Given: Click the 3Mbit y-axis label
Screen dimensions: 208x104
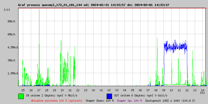Looking at the screenshot, I should (x=11, y=60).
